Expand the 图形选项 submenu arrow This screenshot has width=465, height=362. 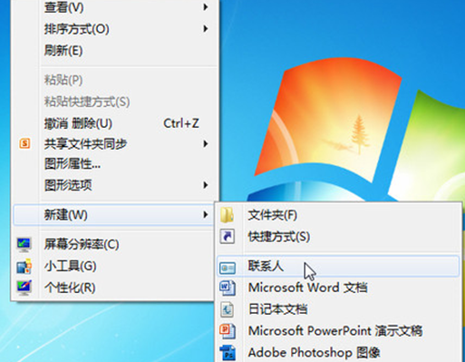pos(206,185)
